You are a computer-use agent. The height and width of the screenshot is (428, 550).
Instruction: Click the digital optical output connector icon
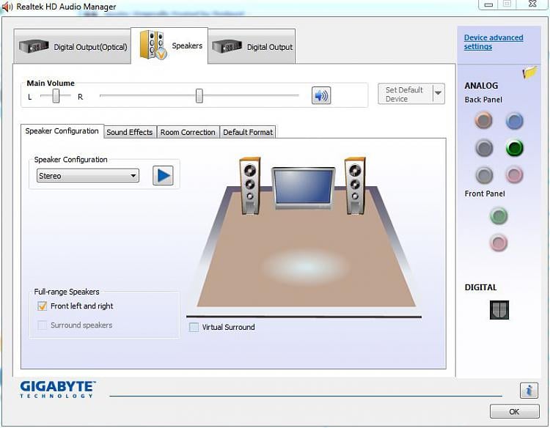(499, 310)
